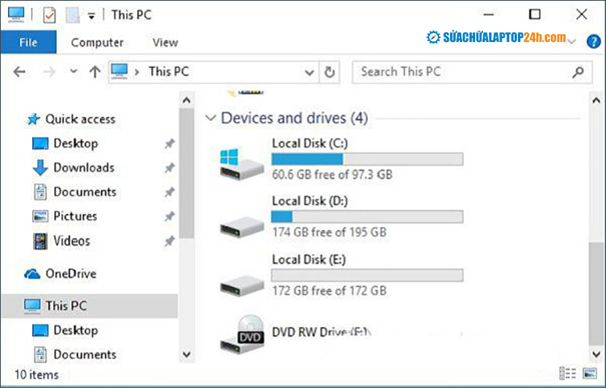Switch to large icons view in status bar

(x=590, y=373)
